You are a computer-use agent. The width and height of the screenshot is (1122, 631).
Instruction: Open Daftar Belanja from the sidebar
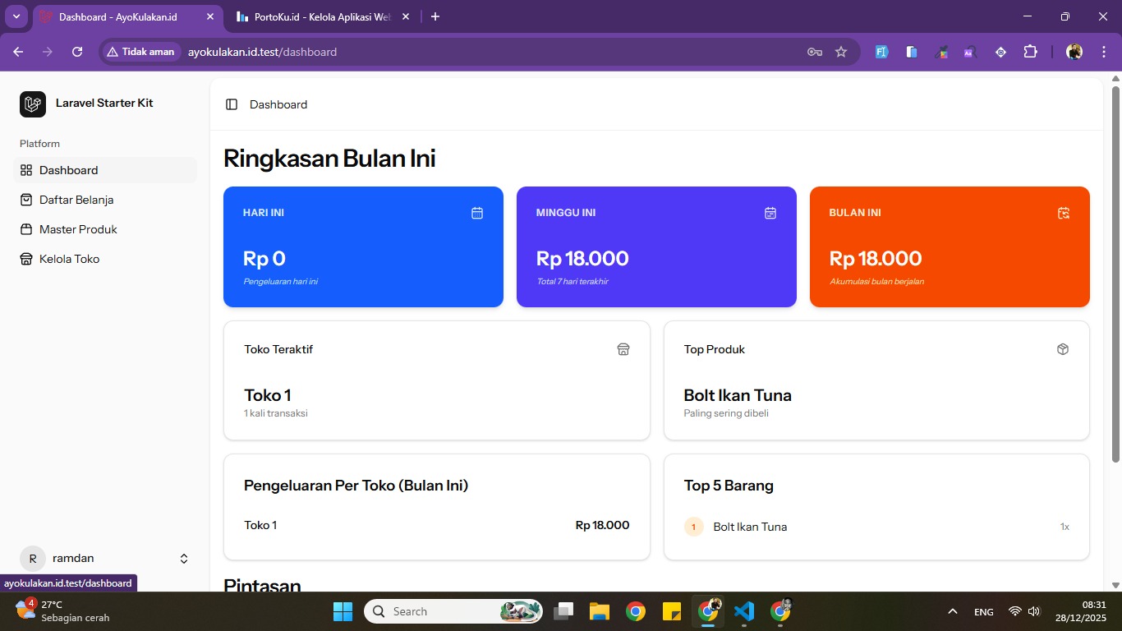pyautogui.click(x=76, y=199)
